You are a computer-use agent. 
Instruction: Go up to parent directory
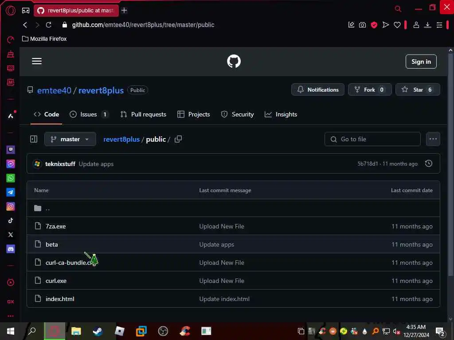coord(48,208)
